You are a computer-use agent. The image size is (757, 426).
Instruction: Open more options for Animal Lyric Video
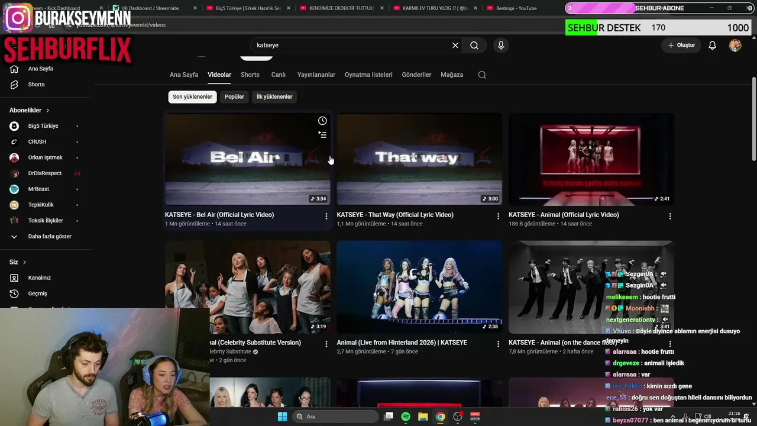670,217
